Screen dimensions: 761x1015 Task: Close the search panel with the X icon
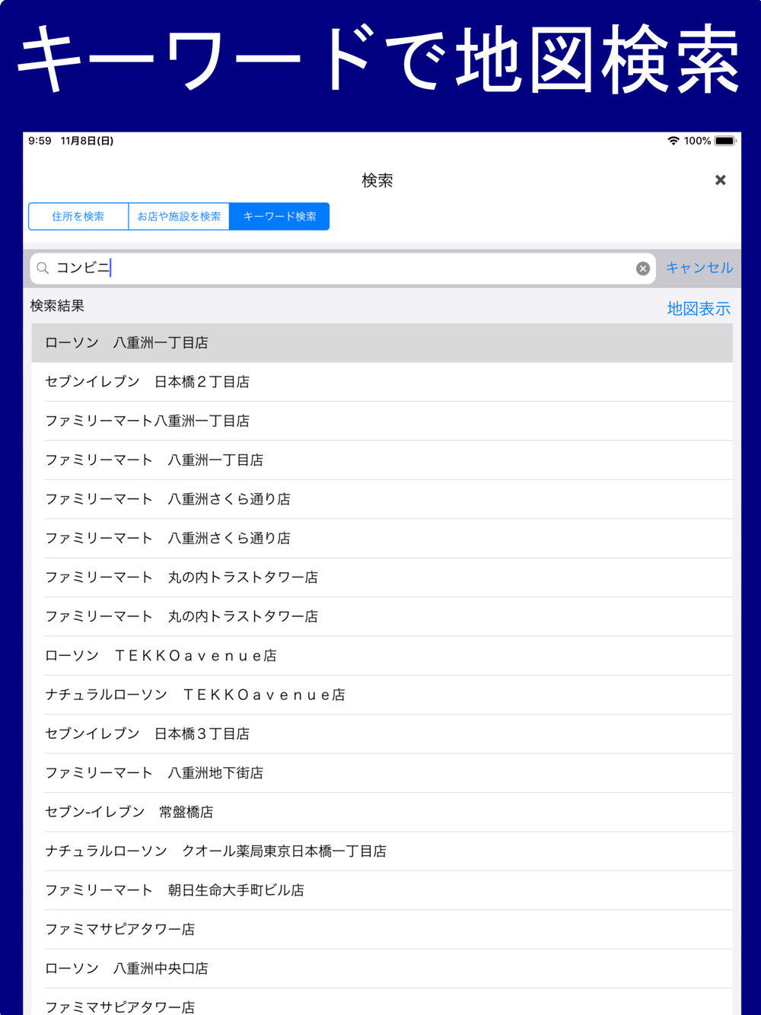(x=720, y=180)
